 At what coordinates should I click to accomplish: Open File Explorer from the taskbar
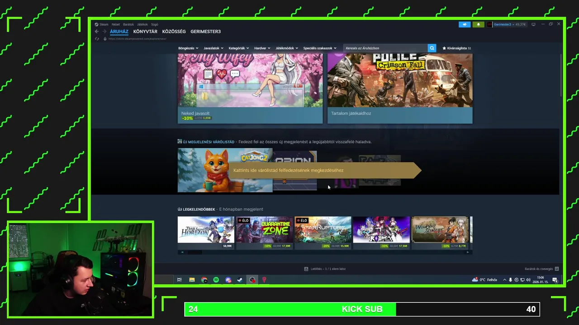[x=192, y=280]
